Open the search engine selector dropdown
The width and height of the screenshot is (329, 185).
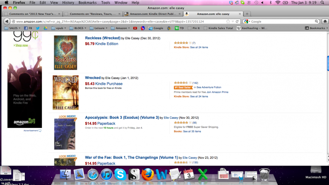coord(247,21)
